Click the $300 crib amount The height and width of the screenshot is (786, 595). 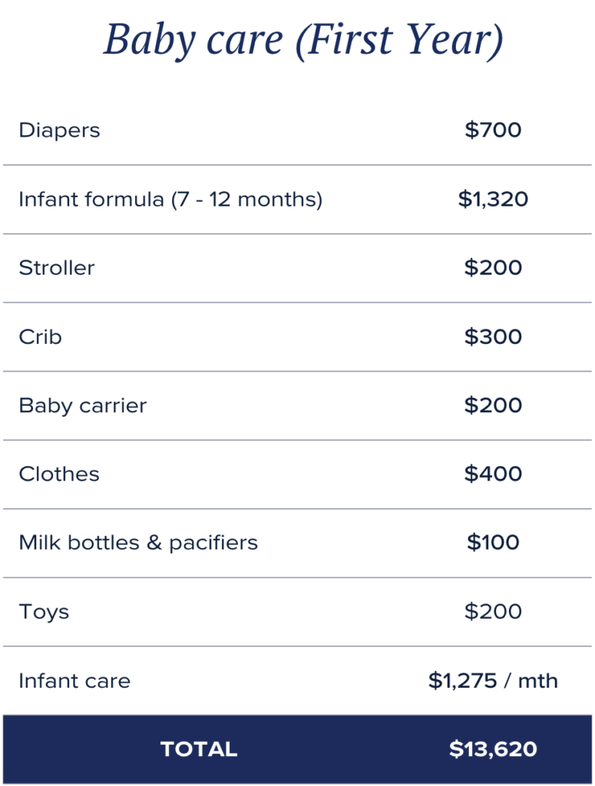(x=493, y=336)
